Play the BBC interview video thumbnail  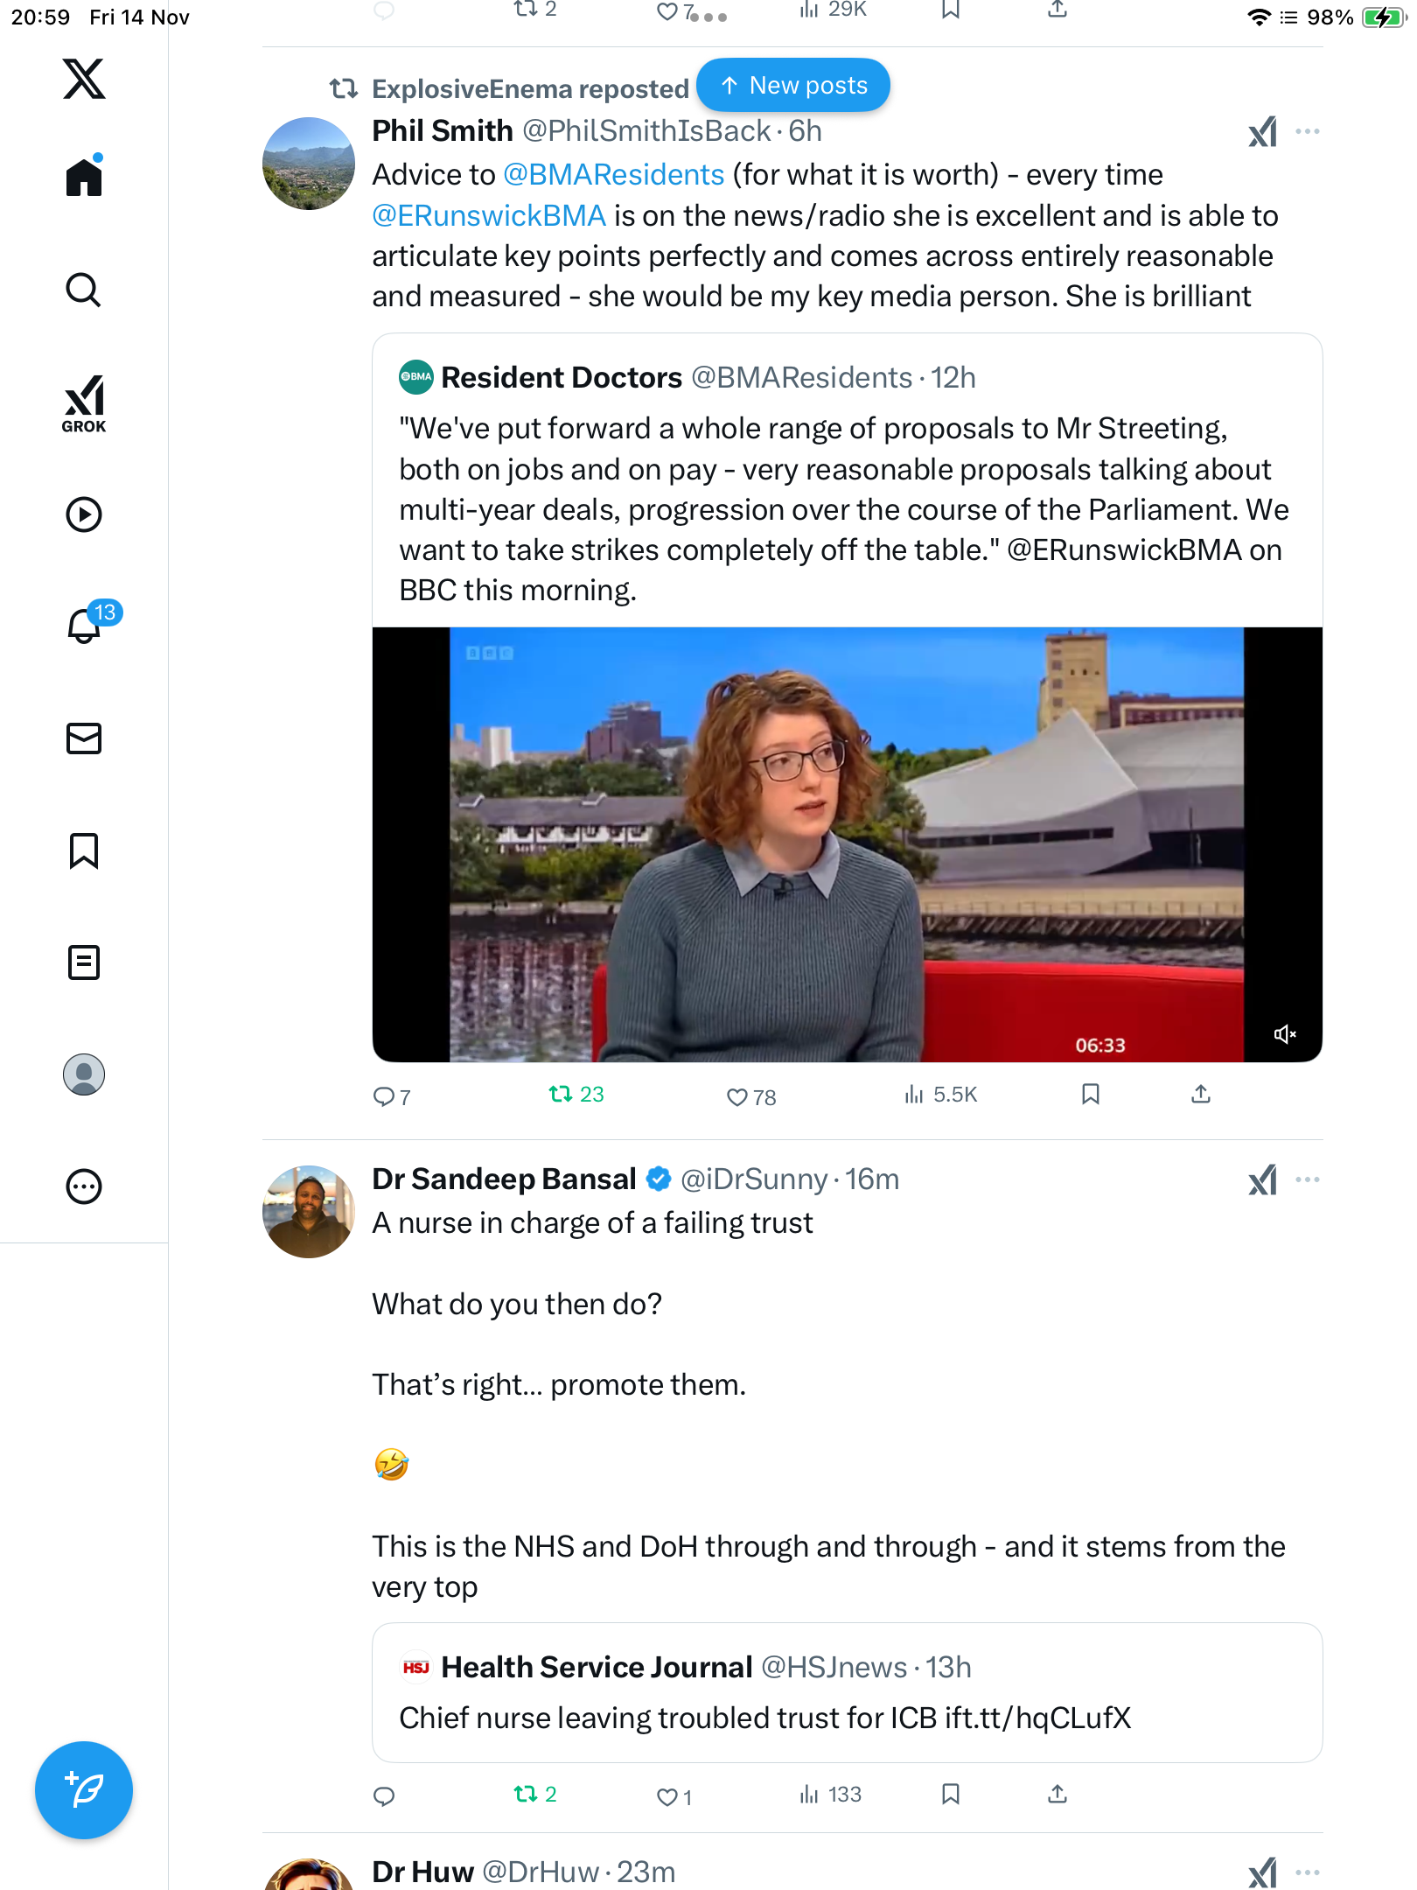pos(846,844)
